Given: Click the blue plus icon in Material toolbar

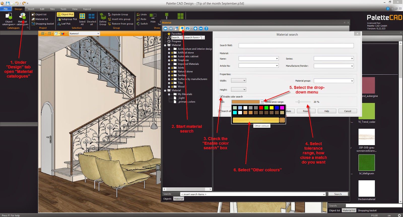Looking at the screenshot, I should [x=195, y=28].
